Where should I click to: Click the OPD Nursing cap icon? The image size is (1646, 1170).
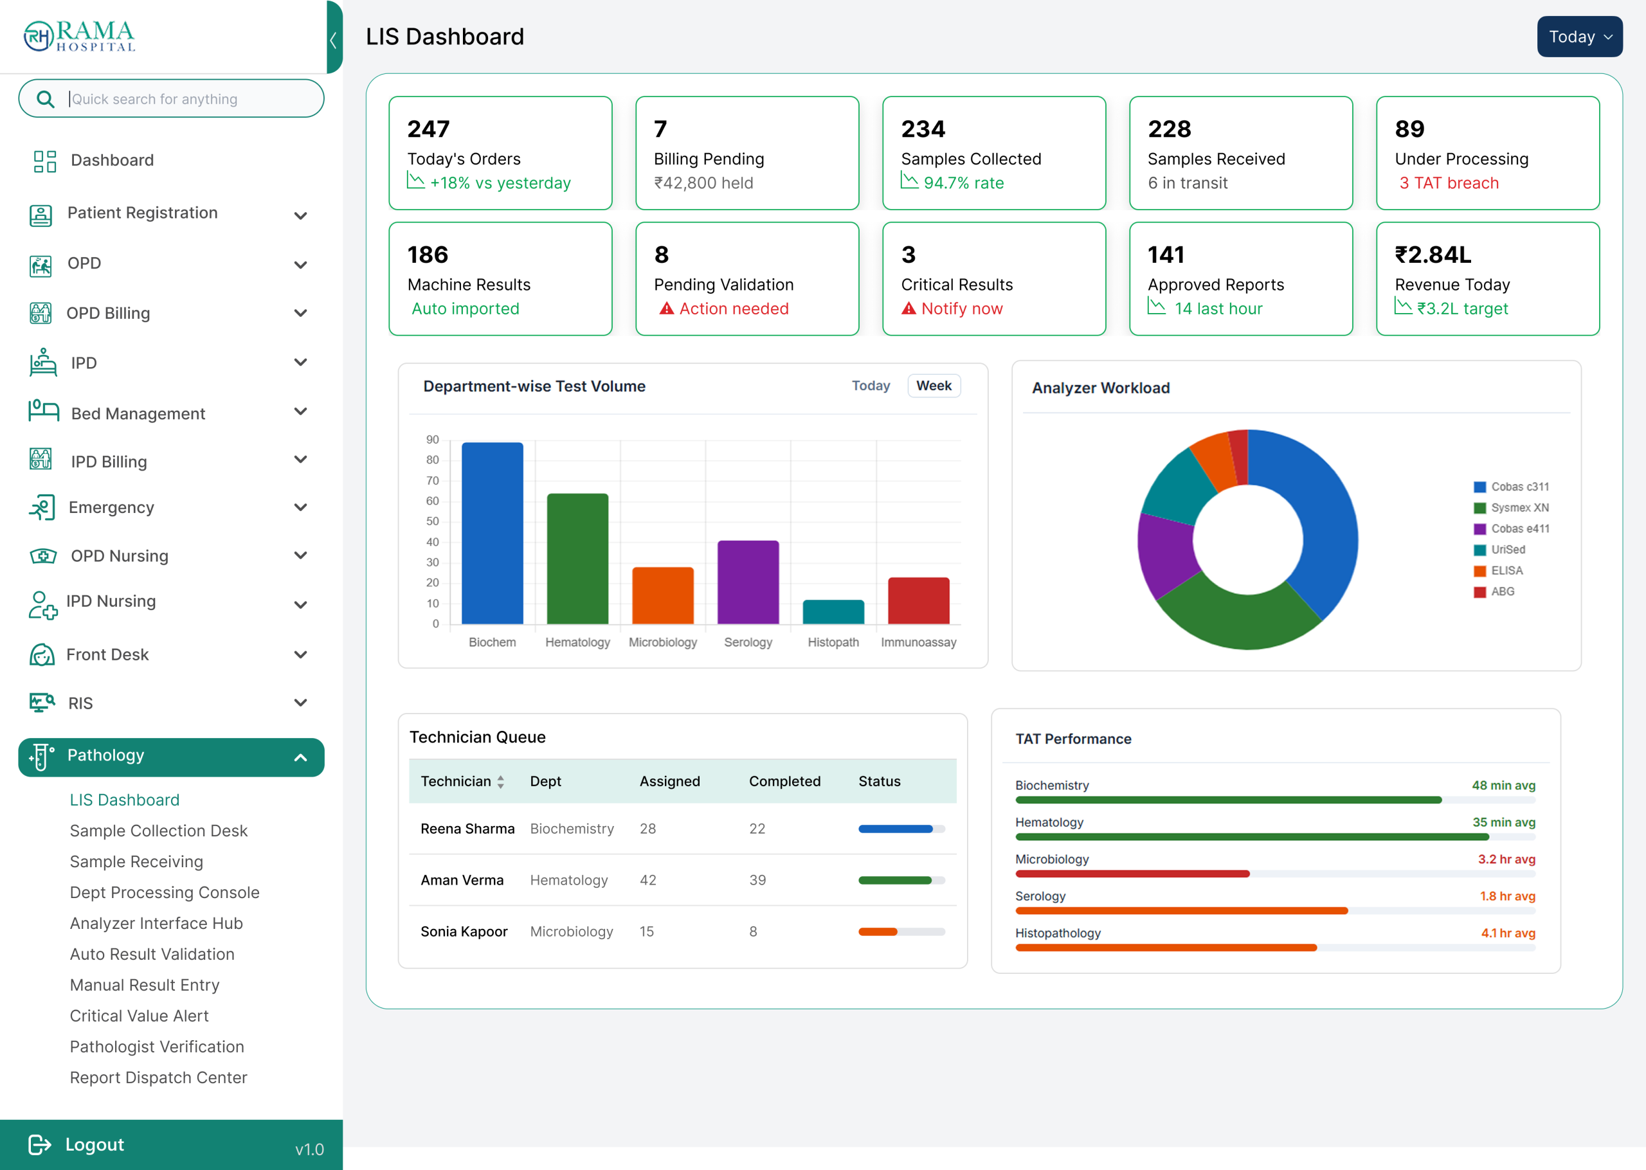(43, 555)
